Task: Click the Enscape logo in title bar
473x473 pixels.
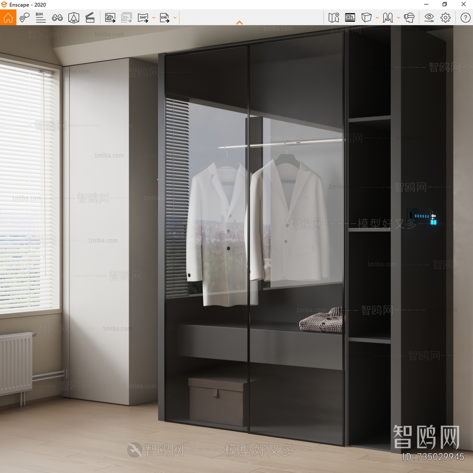Action: point(4,4)
